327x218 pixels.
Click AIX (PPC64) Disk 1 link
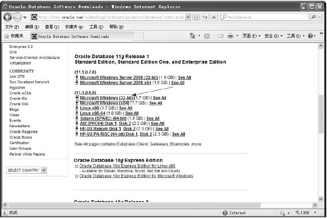pyautogui.click(x=98, y=124)
